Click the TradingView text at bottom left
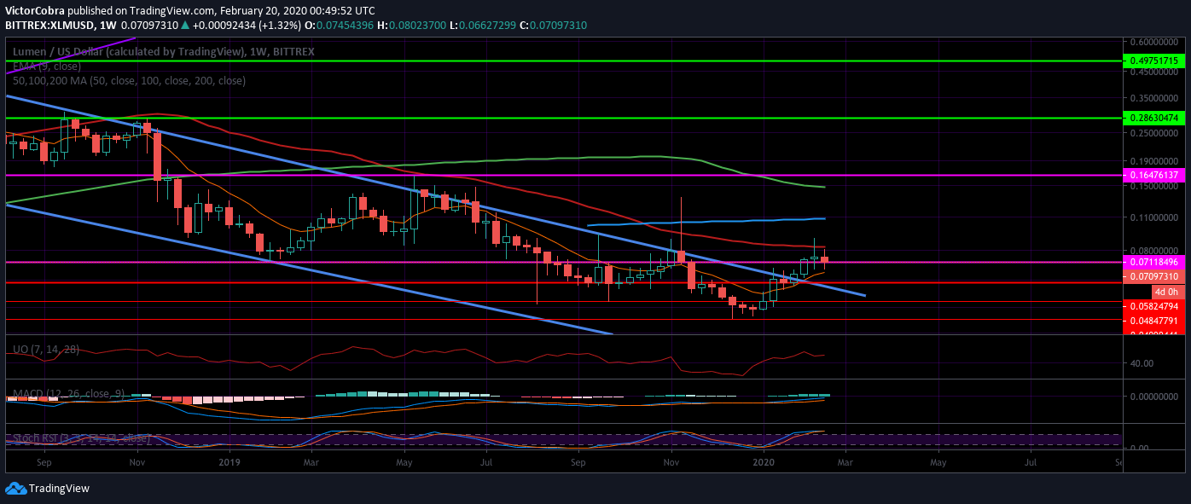Screen dimensions: 1191x504 (59, 489)
